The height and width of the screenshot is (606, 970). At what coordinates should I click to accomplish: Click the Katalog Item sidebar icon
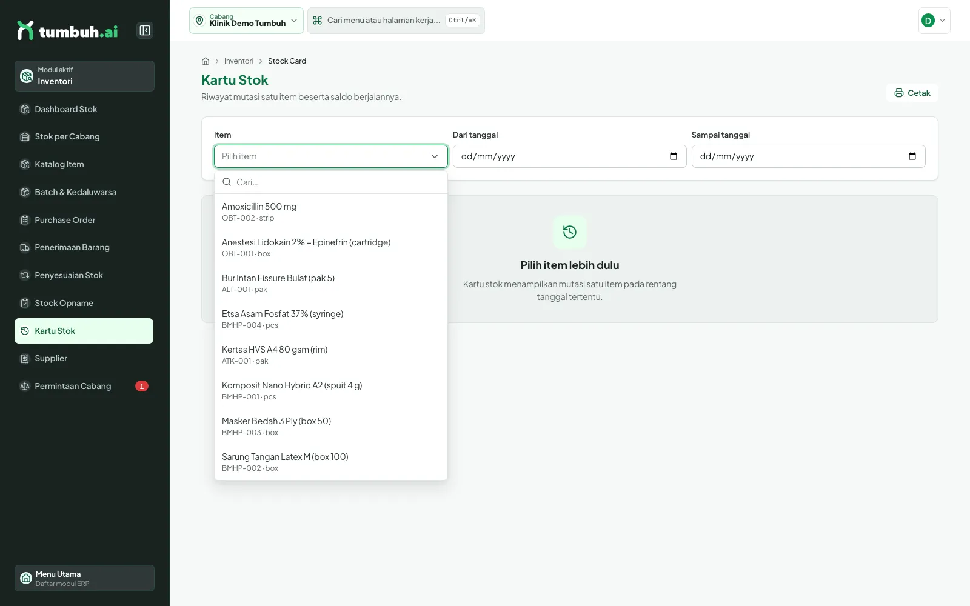tap(25, 164)
